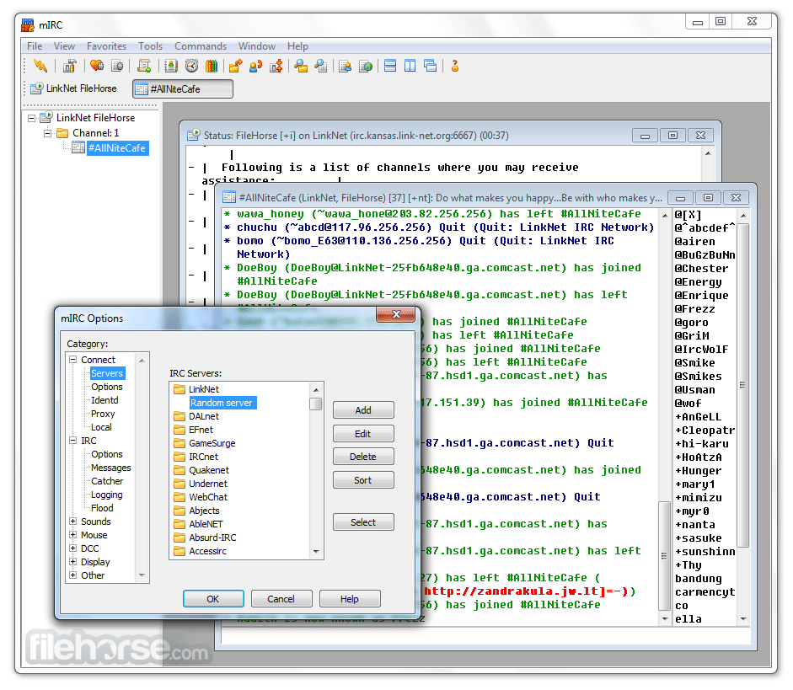Click the Select server button
The width and height of the screenshot is (793, 690).
point(363,522)
